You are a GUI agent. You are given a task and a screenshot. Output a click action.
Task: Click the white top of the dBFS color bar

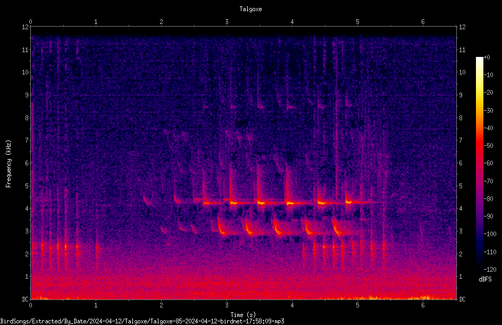tap(479, 59)
